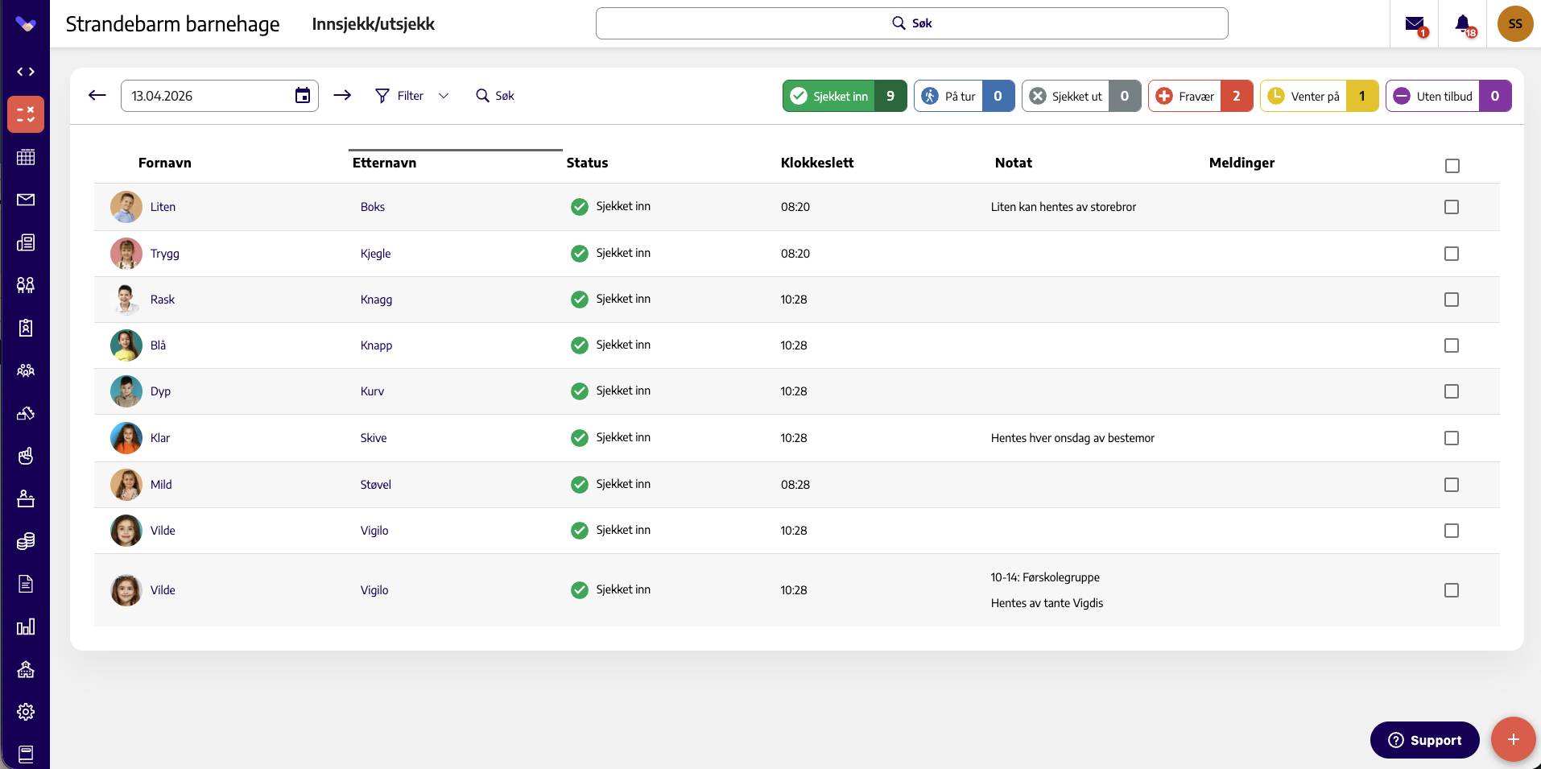Open the notifications bell icon
This screenshot has height=769, width=1541.
pos(1464,25)
